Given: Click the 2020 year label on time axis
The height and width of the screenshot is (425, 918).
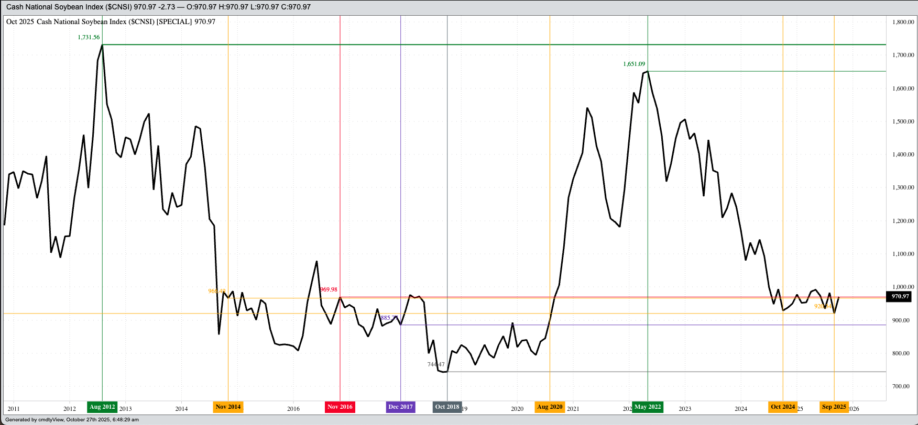Looking at the screenshot, I should coord(517,409).
